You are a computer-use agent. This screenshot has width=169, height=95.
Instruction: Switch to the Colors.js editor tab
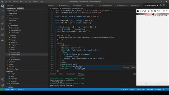[x=135, y=5]
